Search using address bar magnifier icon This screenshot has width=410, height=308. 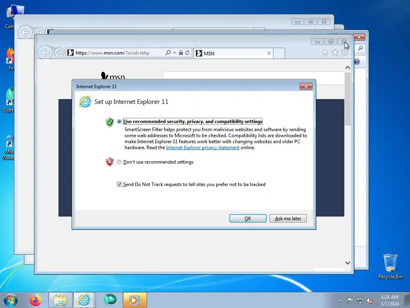coord(168,53)
